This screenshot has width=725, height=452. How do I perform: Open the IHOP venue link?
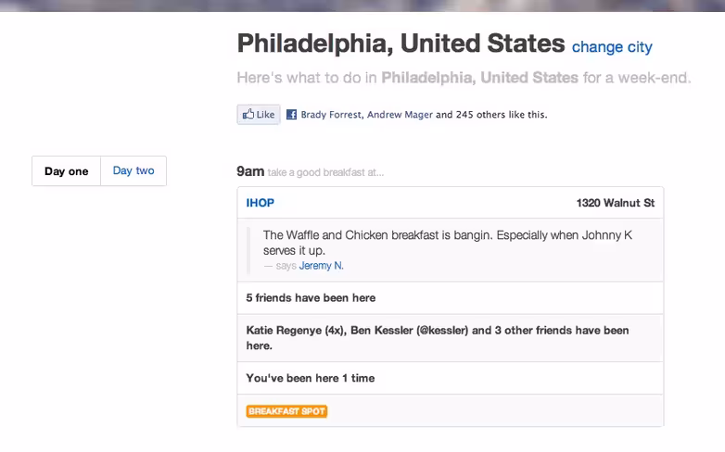tap(260, 203)
